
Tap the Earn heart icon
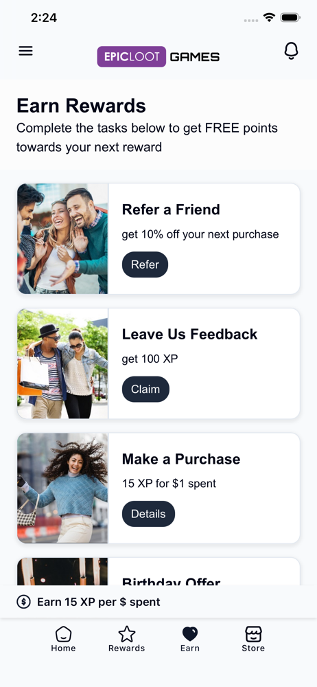pyautogui.click(x=189, y=634)
